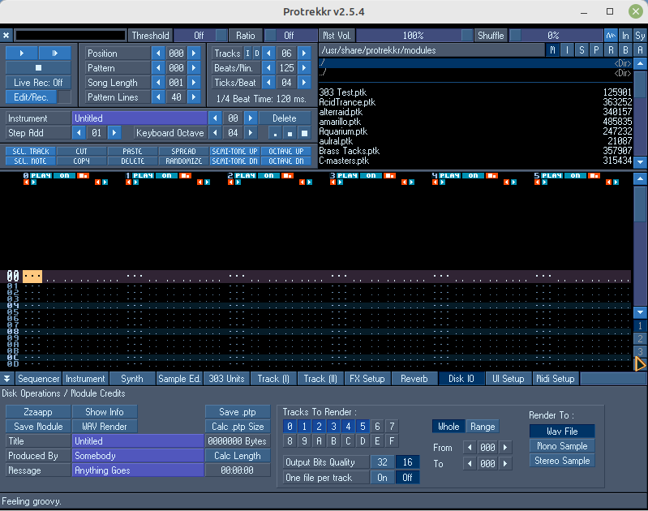648x511 pixels.
Task: Jump to pattern page 2 marker
Action: click(x=640, y=338)
